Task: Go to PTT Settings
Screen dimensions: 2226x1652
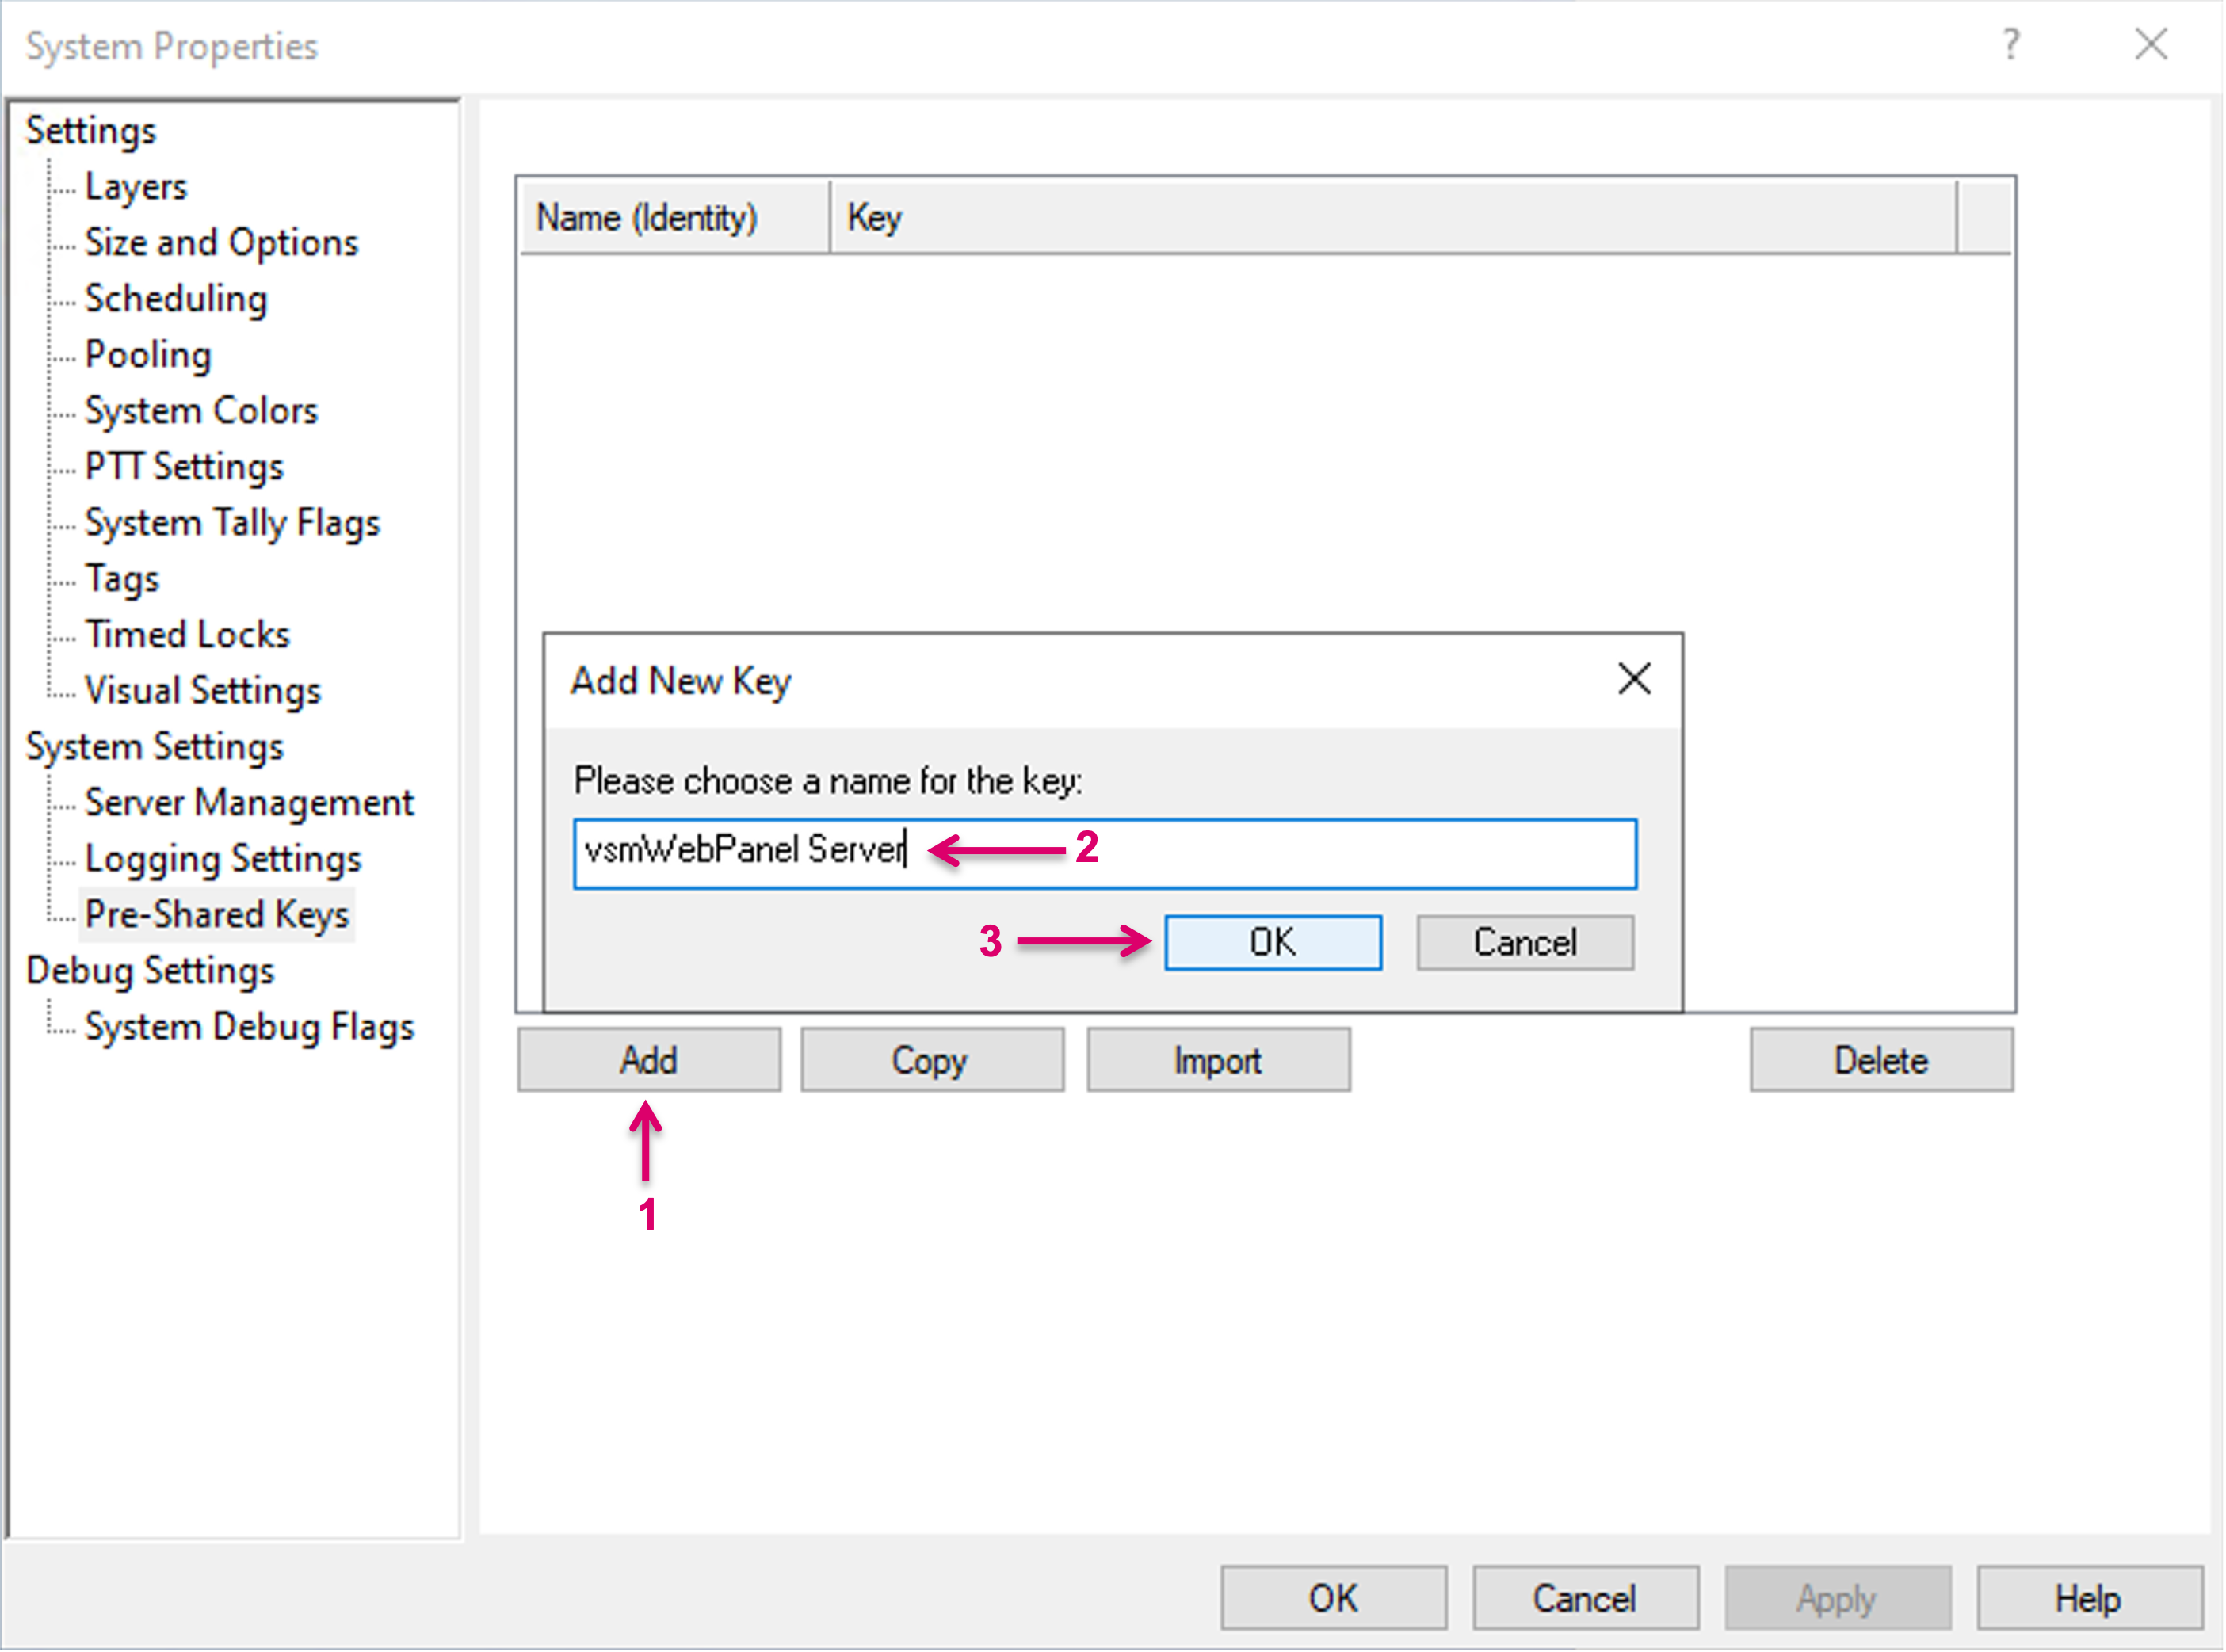Action: pos(184,467)
